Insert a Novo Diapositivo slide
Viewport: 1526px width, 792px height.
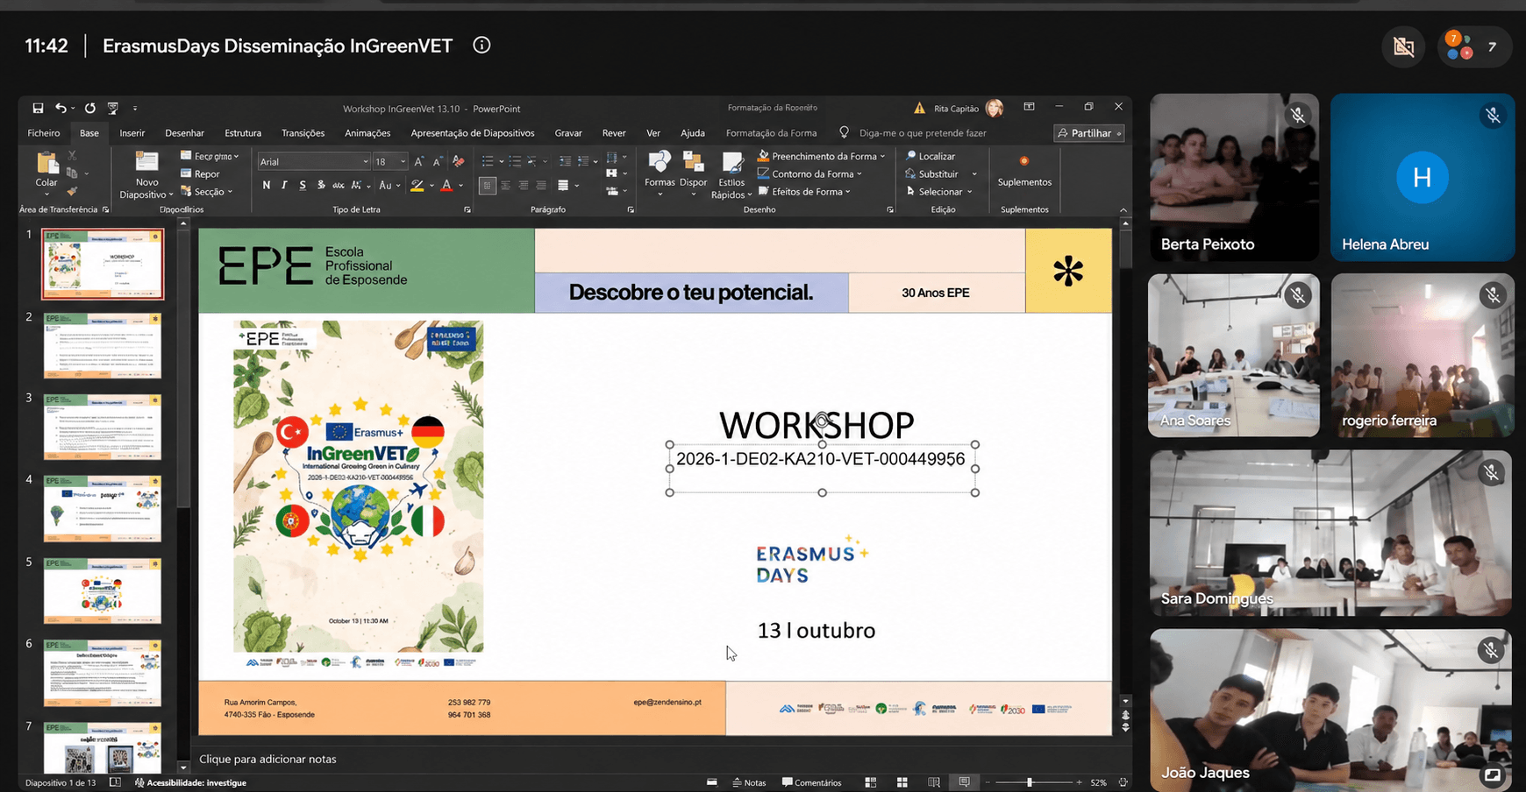pos(146,174)
